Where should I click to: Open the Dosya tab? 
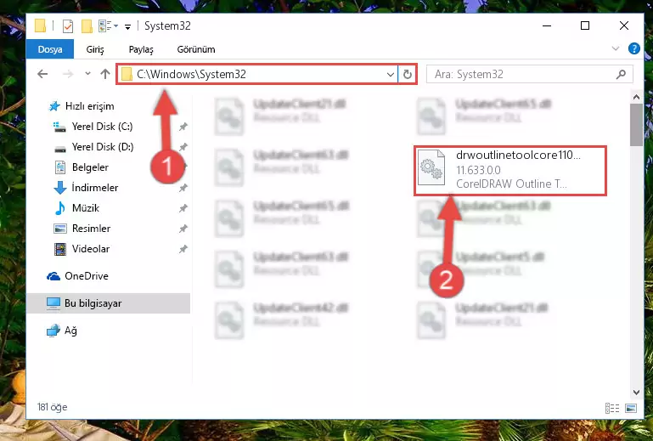50,49
